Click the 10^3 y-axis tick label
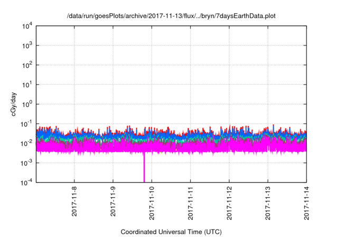 [x=27, y=45]
